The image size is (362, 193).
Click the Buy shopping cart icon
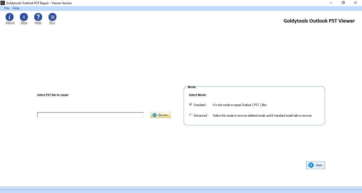[x=52, y=17]
